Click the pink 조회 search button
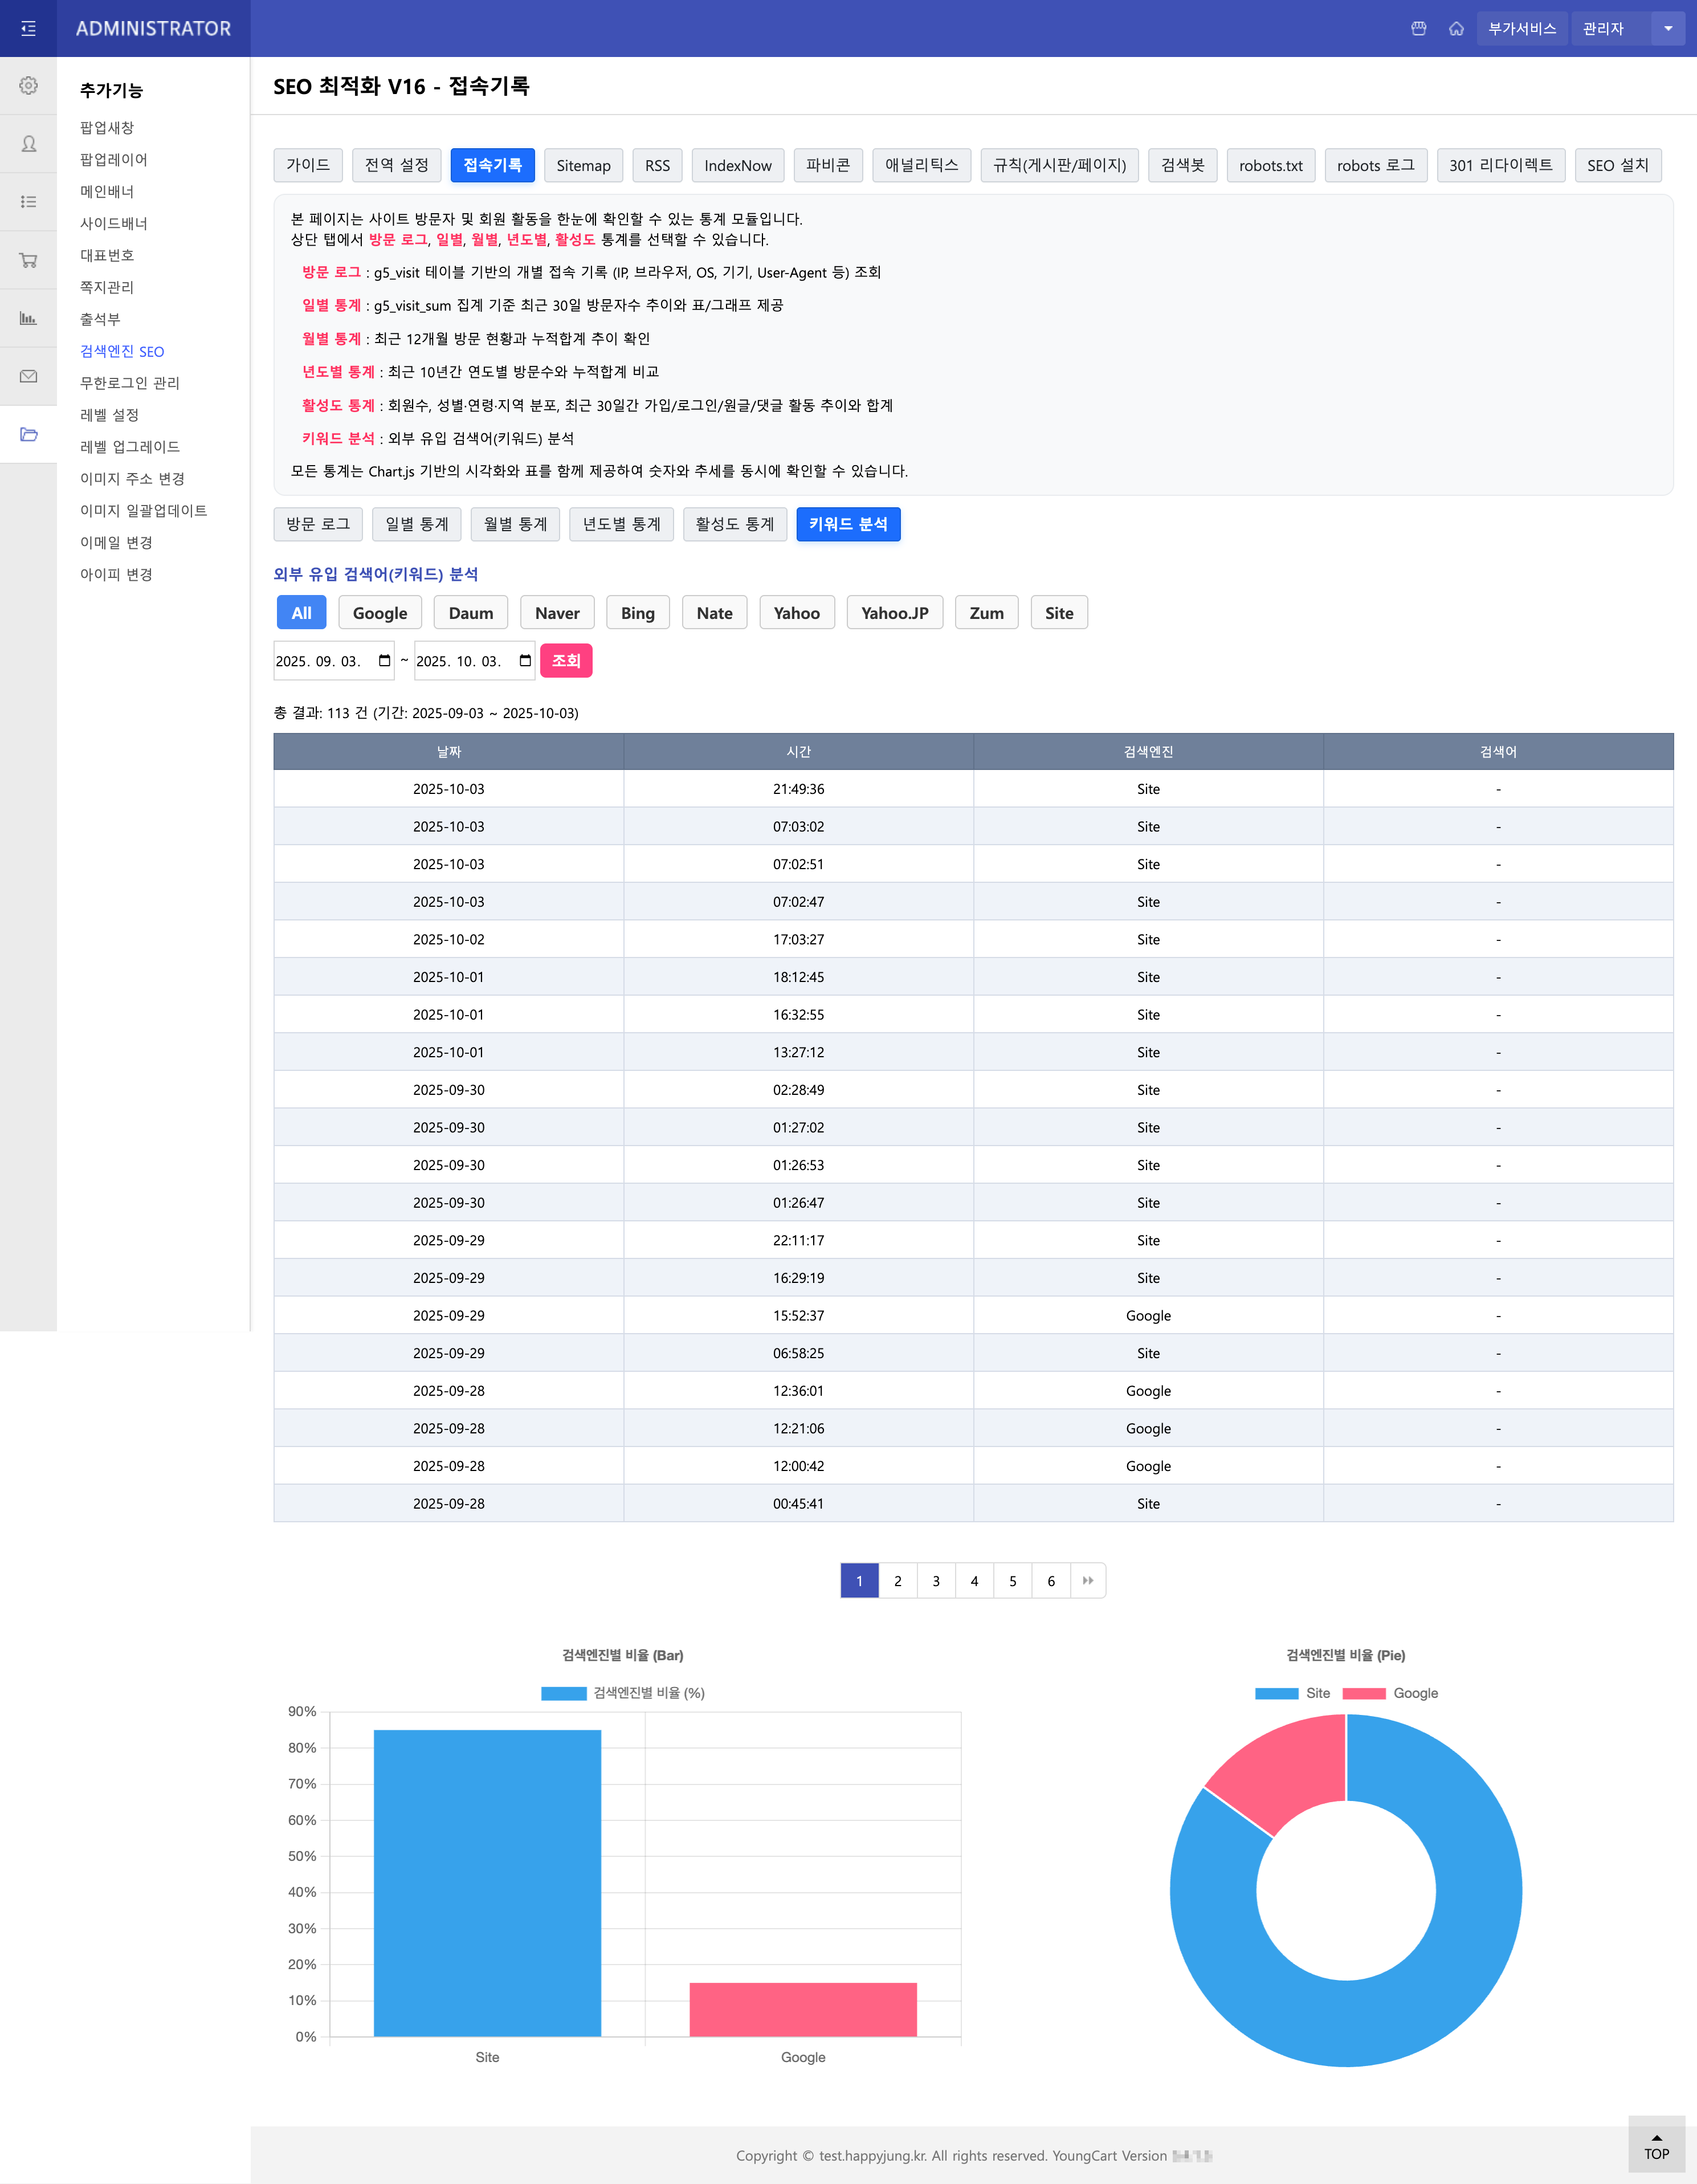Viewport: 1697px width, 2184px height. pos(566,660)
